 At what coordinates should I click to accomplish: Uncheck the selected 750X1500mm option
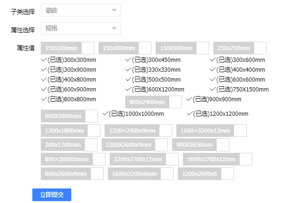(239, 89)
